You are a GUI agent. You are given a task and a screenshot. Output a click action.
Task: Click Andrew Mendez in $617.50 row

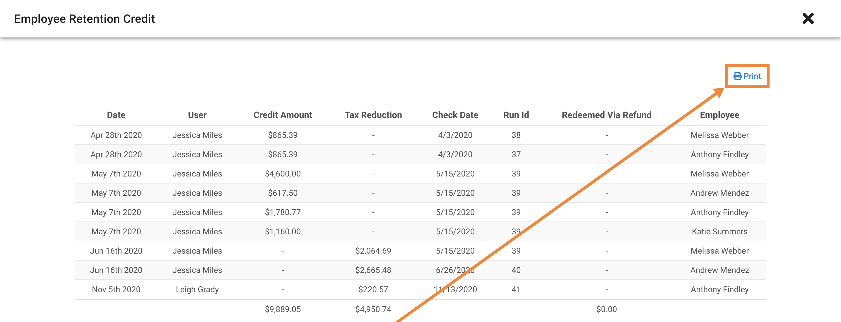719,193
